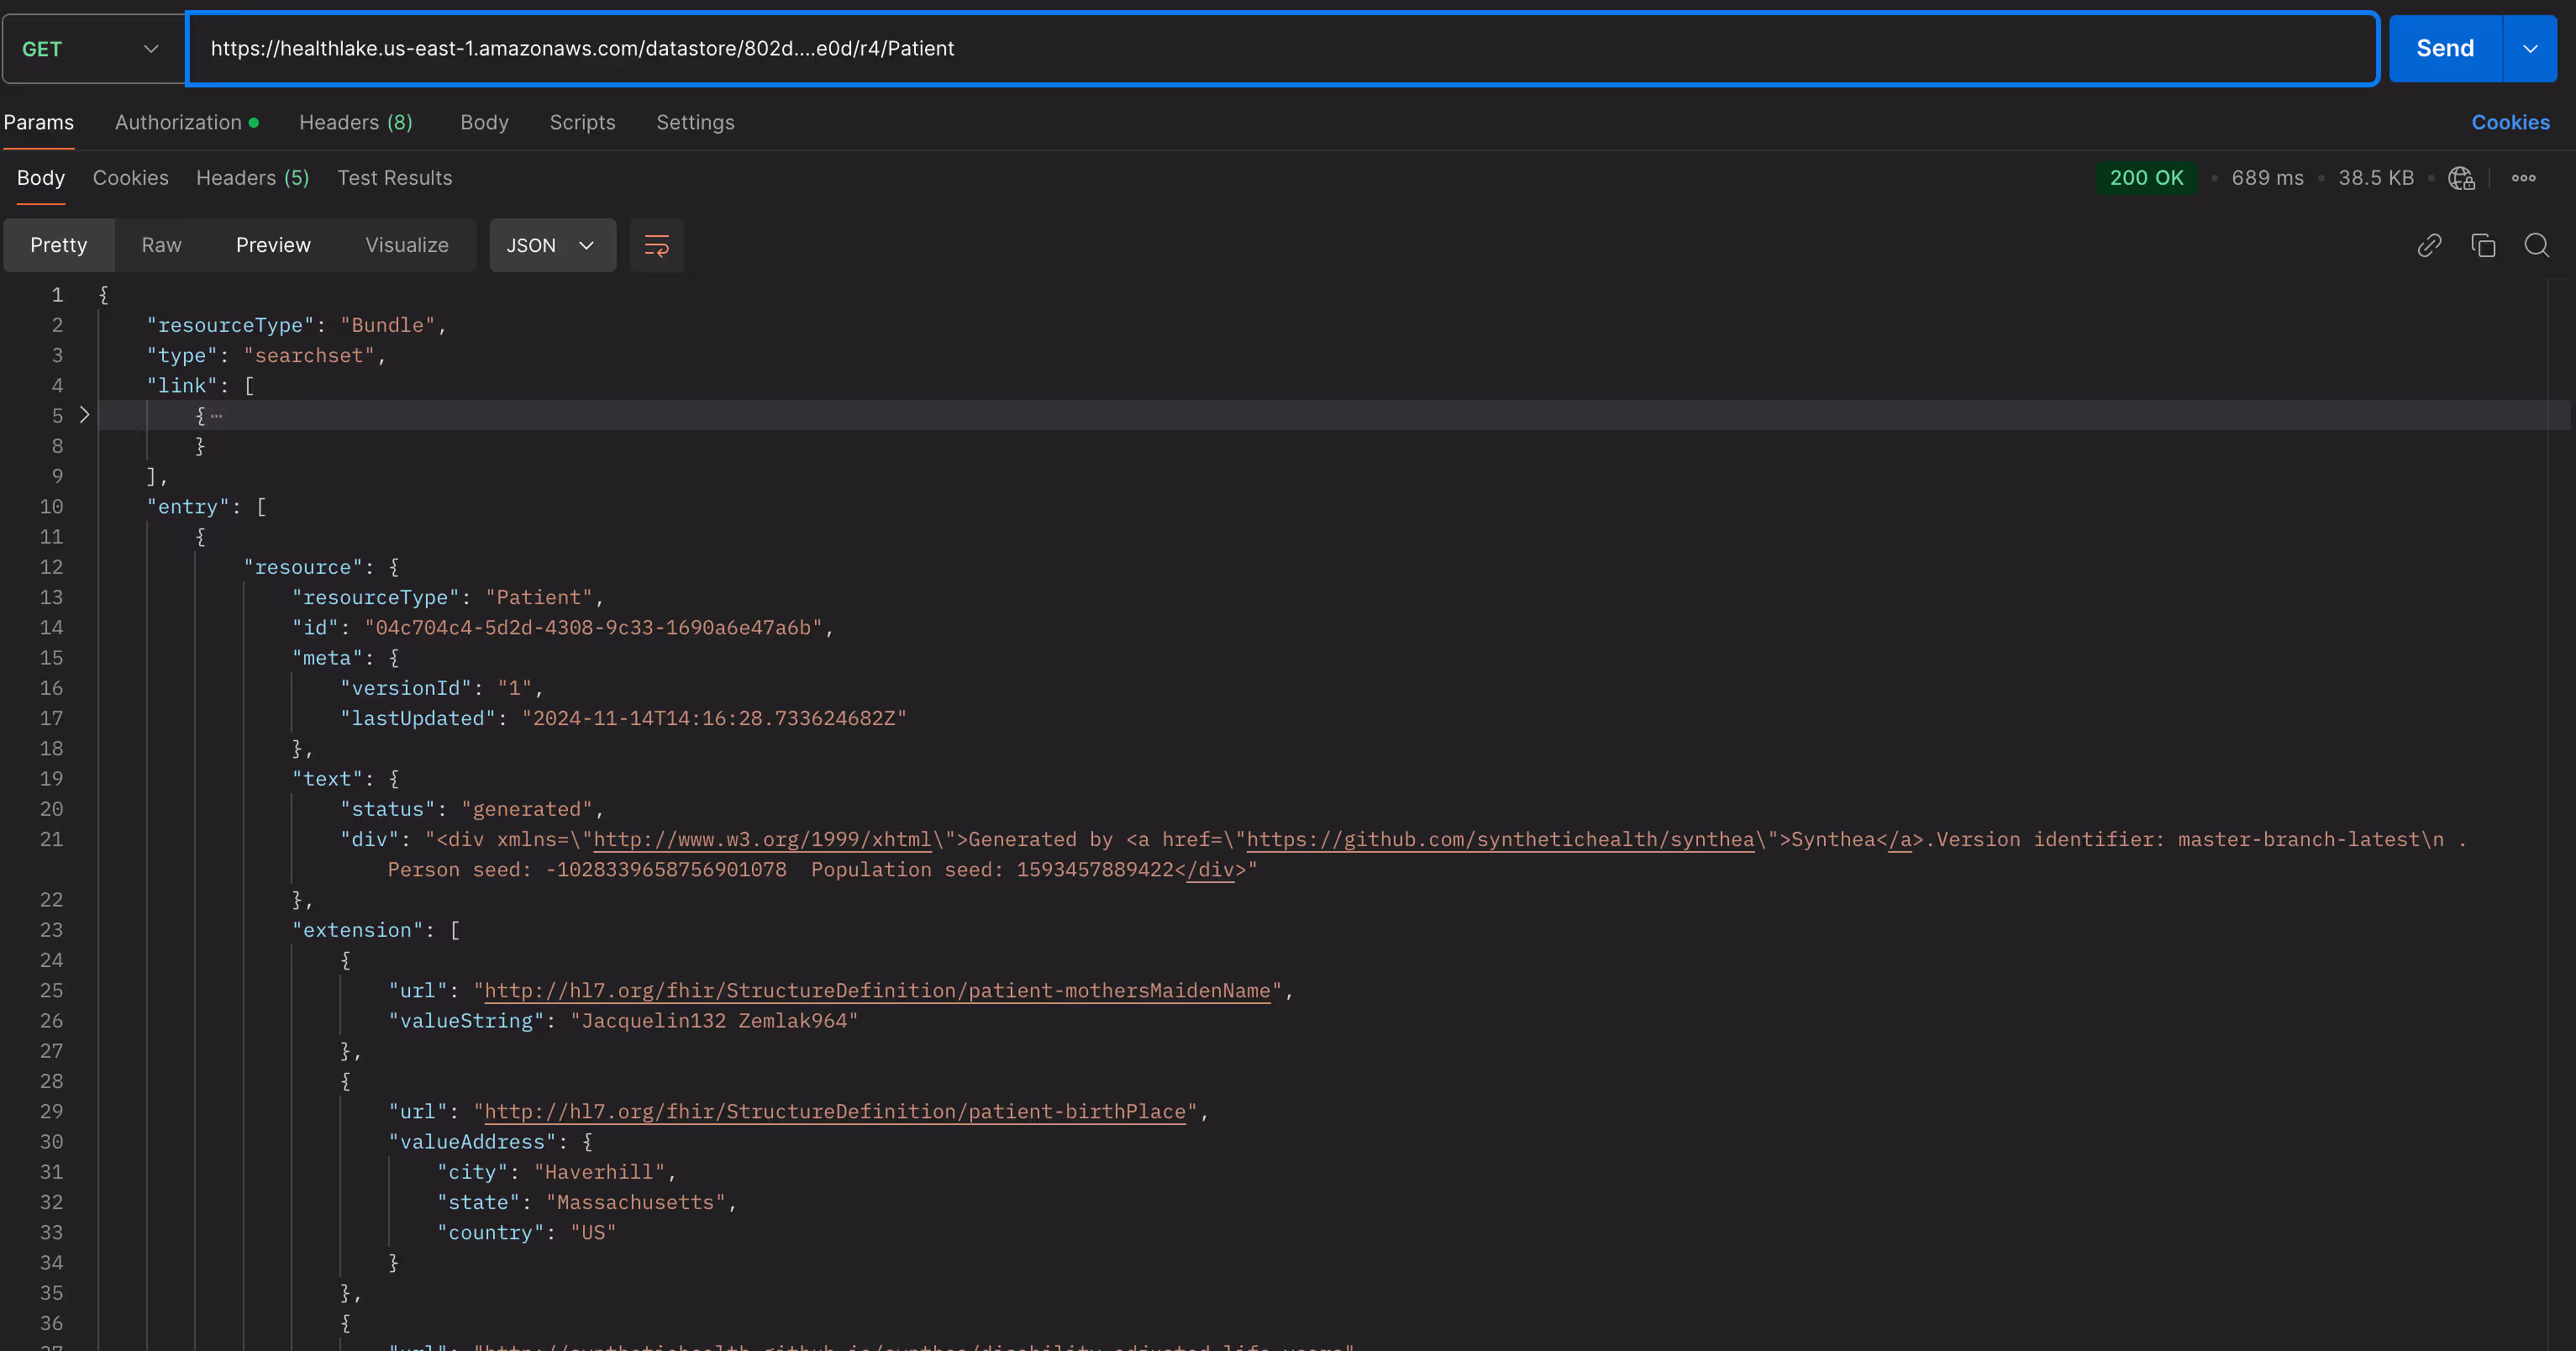Click line number 12 in the gutter

pos(51,567)
